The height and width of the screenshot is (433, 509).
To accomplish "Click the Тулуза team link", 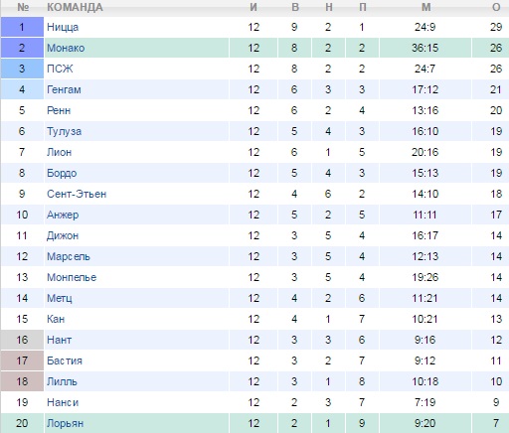I will pos(64,131).
